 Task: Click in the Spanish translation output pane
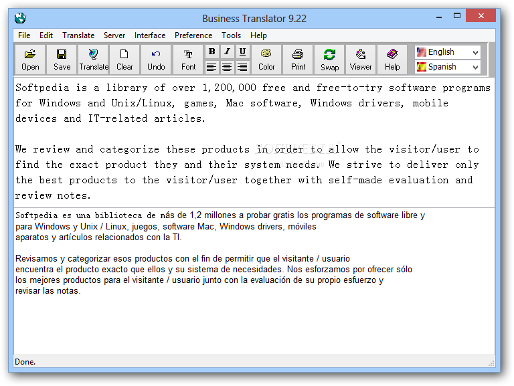(254, 281)
